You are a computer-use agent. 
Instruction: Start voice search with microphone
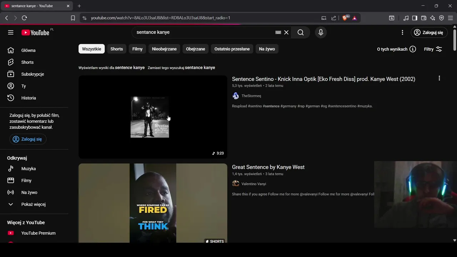tap(321, 32)
